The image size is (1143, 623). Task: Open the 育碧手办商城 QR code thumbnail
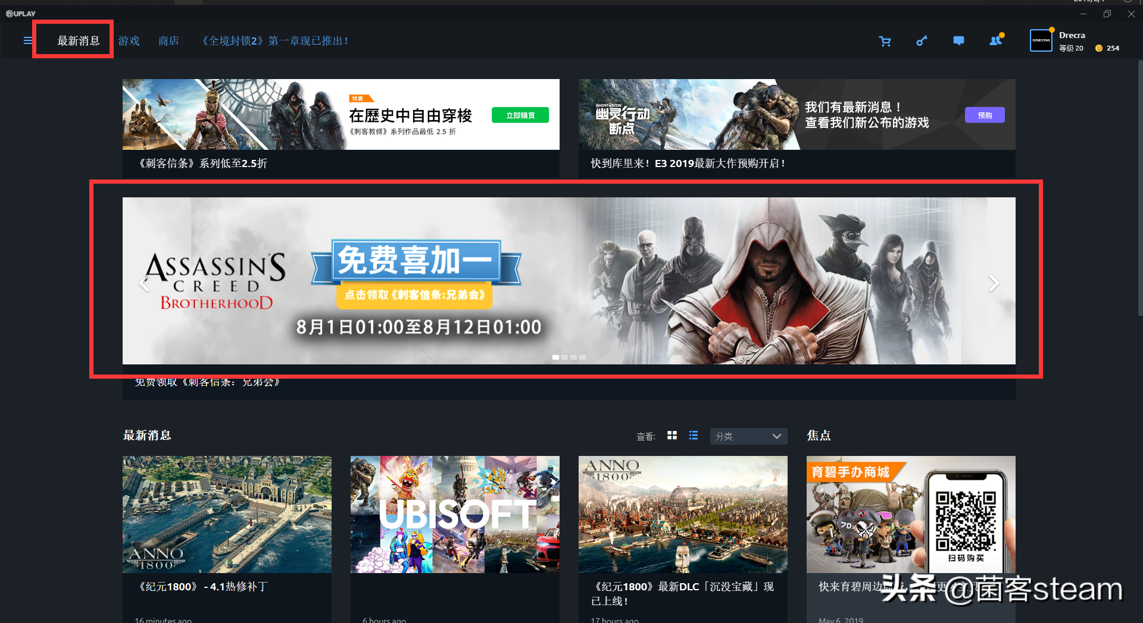pyautogui.click(x=911, y=514)
